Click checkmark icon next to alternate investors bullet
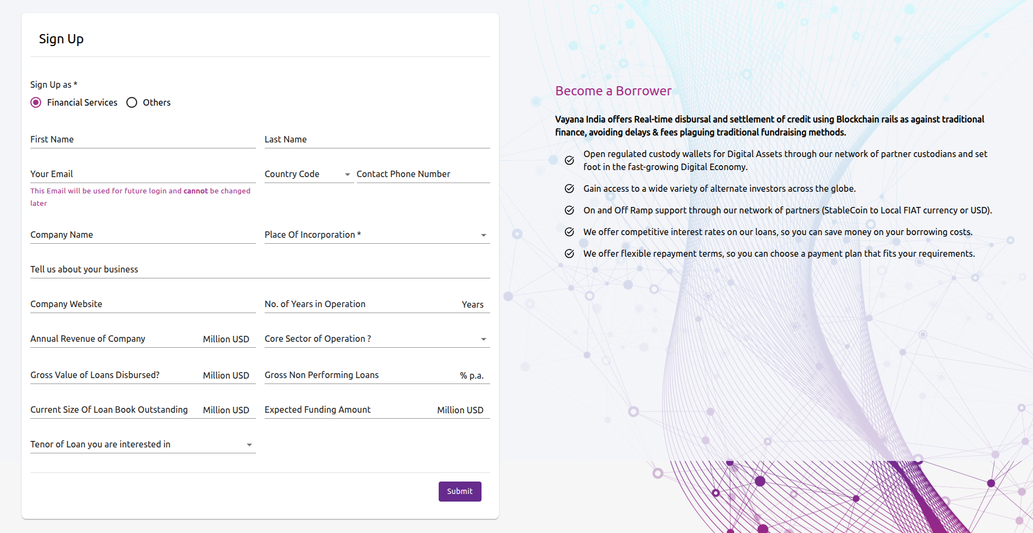 point(569,188)
